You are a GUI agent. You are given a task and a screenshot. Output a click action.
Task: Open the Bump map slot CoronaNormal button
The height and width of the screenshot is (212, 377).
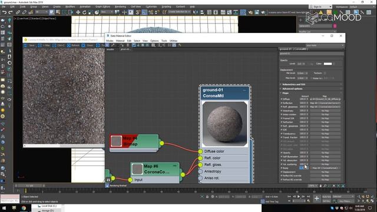point(325,168)
